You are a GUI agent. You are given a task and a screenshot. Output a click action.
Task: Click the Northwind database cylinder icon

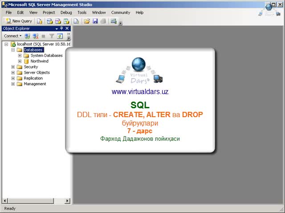pos(26,61)
